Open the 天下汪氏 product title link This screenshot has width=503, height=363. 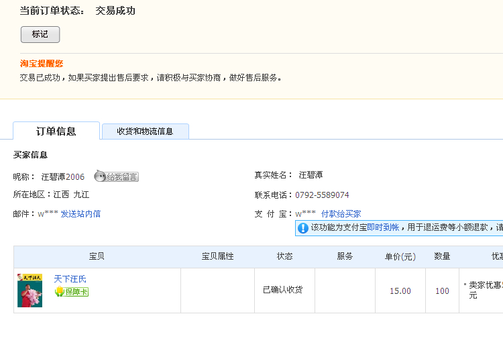tap(70, 279)
